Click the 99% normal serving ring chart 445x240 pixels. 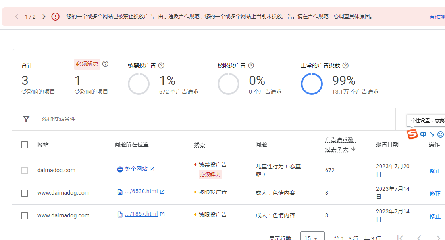[x=312, y=84]
